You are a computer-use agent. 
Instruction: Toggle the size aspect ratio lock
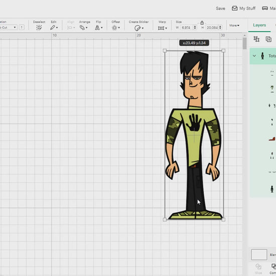pos(202,23)
